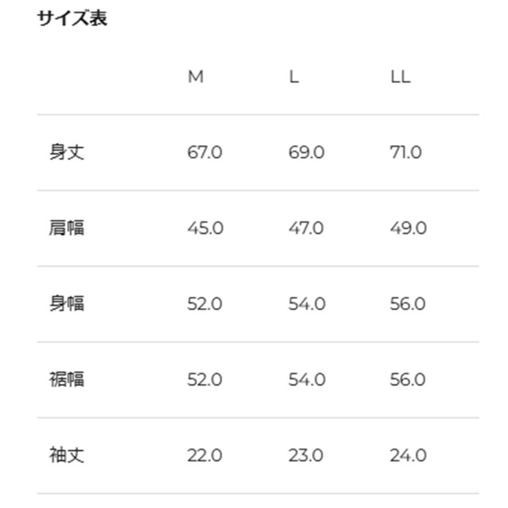
Task: Click the 身丈 row label
Action: (67, 152)
